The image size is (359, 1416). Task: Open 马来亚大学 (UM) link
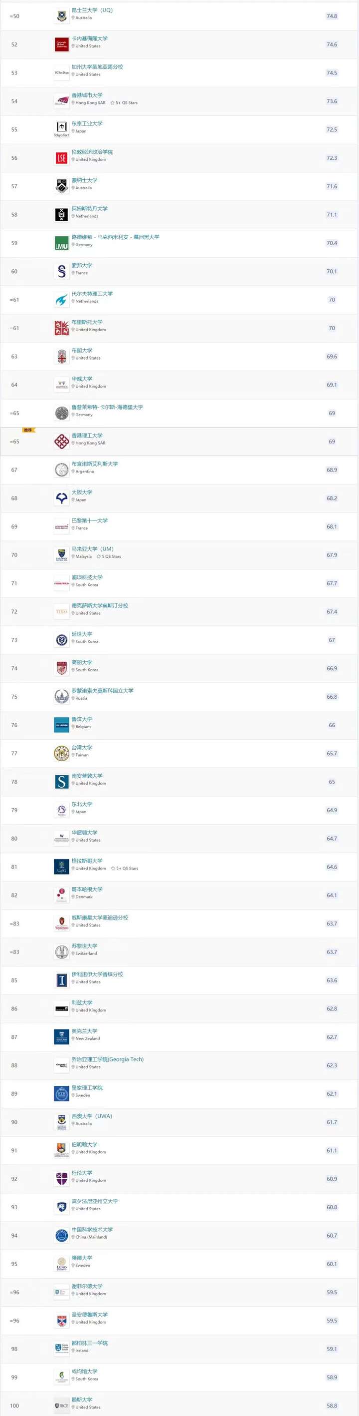92,548
